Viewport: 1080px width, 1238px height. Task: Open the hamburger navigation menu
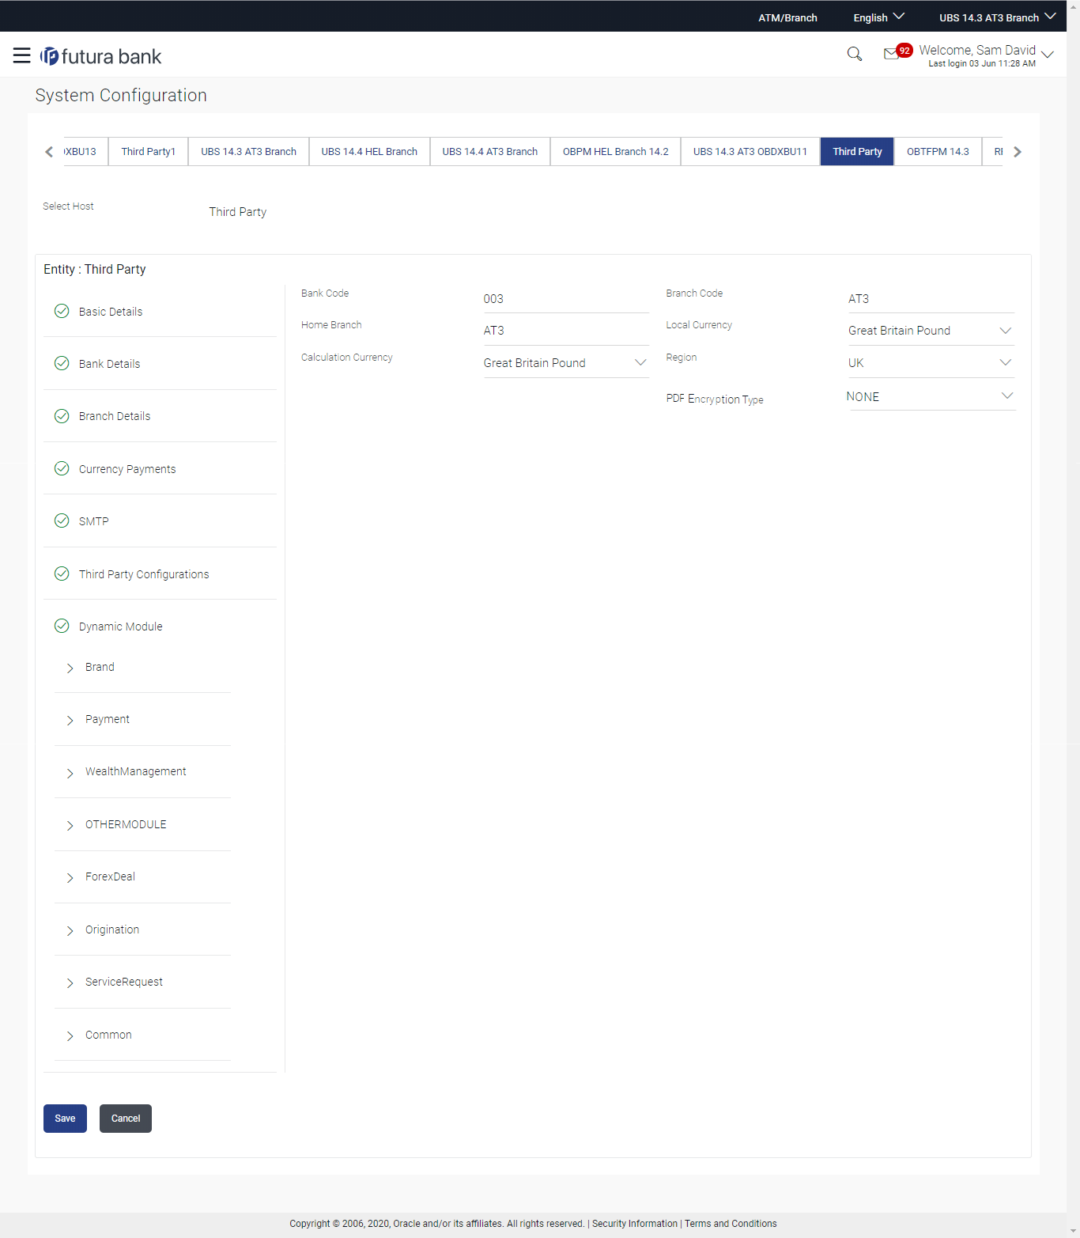click(x=22, y=55)
